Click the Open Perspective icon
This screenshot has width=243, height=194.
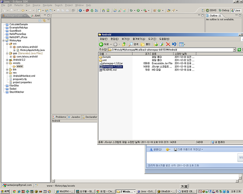pyautogui.click(x=203, y=10)
